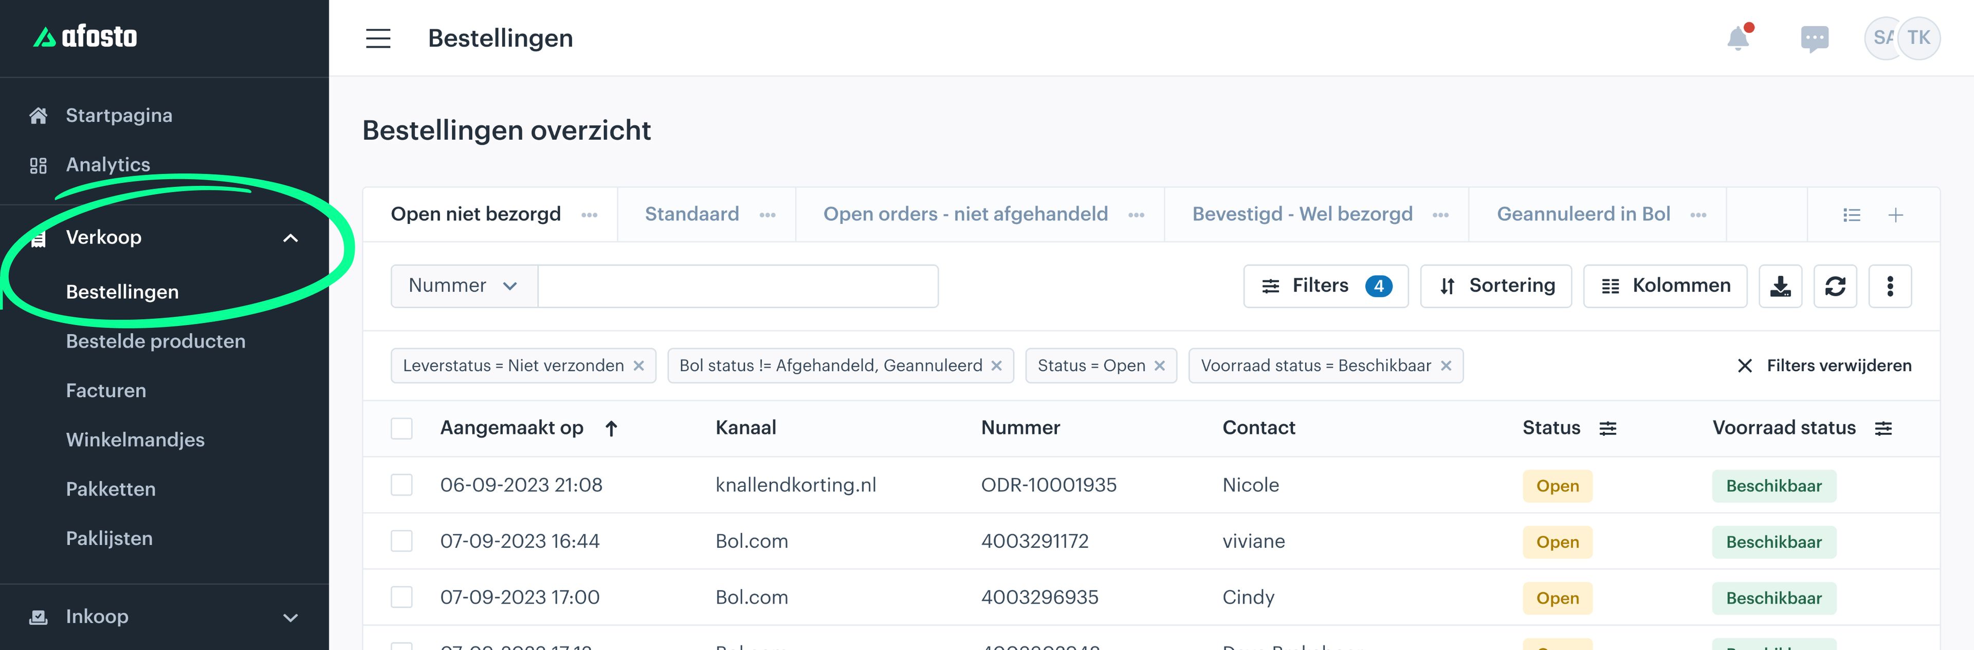1974x650 pixels.
Task: Click the Inkoop sidebar icon
Action: point(39,617)
